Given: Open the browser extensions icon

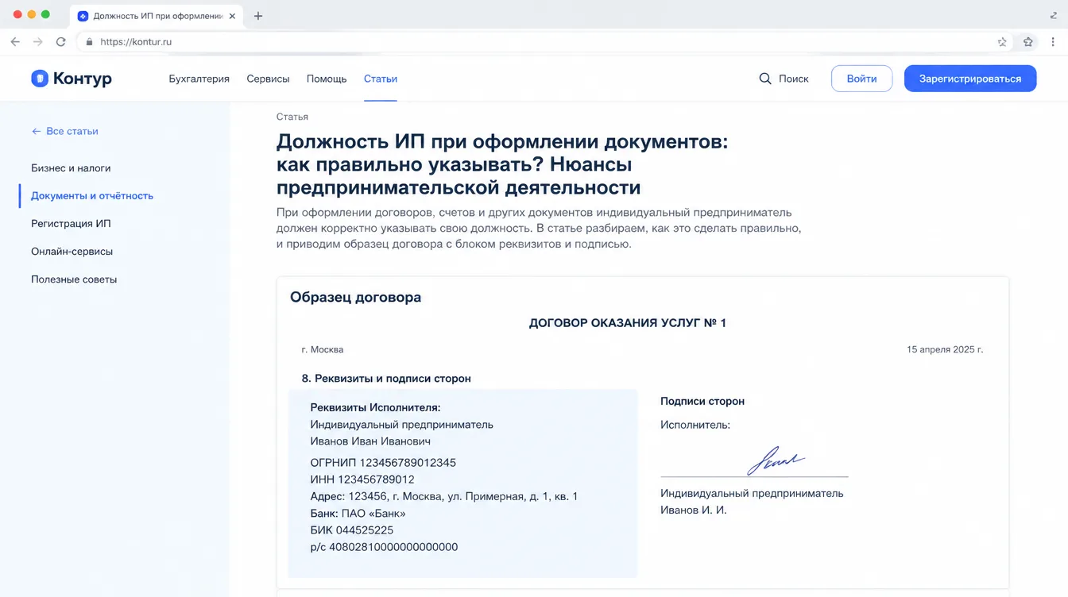Looking at the screenshot, I should tap(1028, 42).
